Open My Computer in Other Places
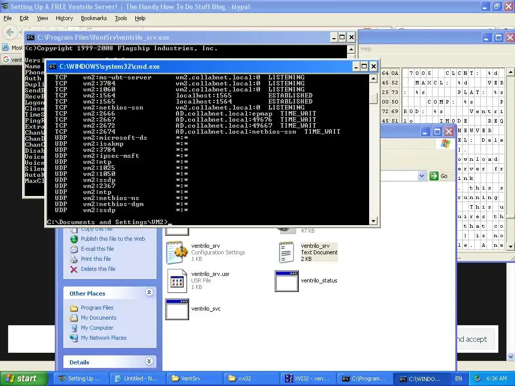 tap(97, 328)
